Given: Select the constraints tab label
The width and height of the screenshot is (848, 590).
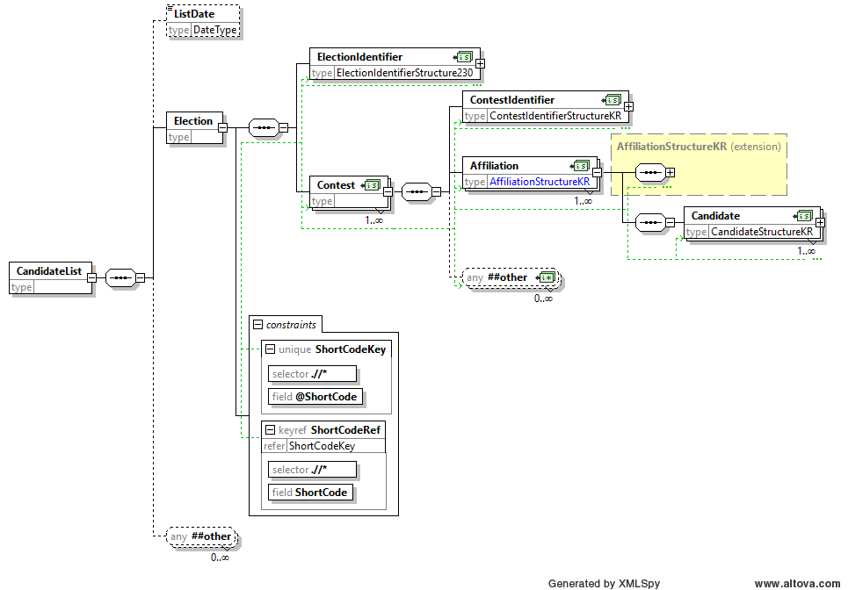Looking at the screenshot, I should click(x=291, y=325).
